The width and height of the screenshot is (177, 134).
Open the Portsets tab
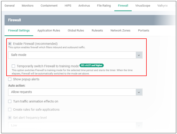pyautogui.click(x=144, y=31)
